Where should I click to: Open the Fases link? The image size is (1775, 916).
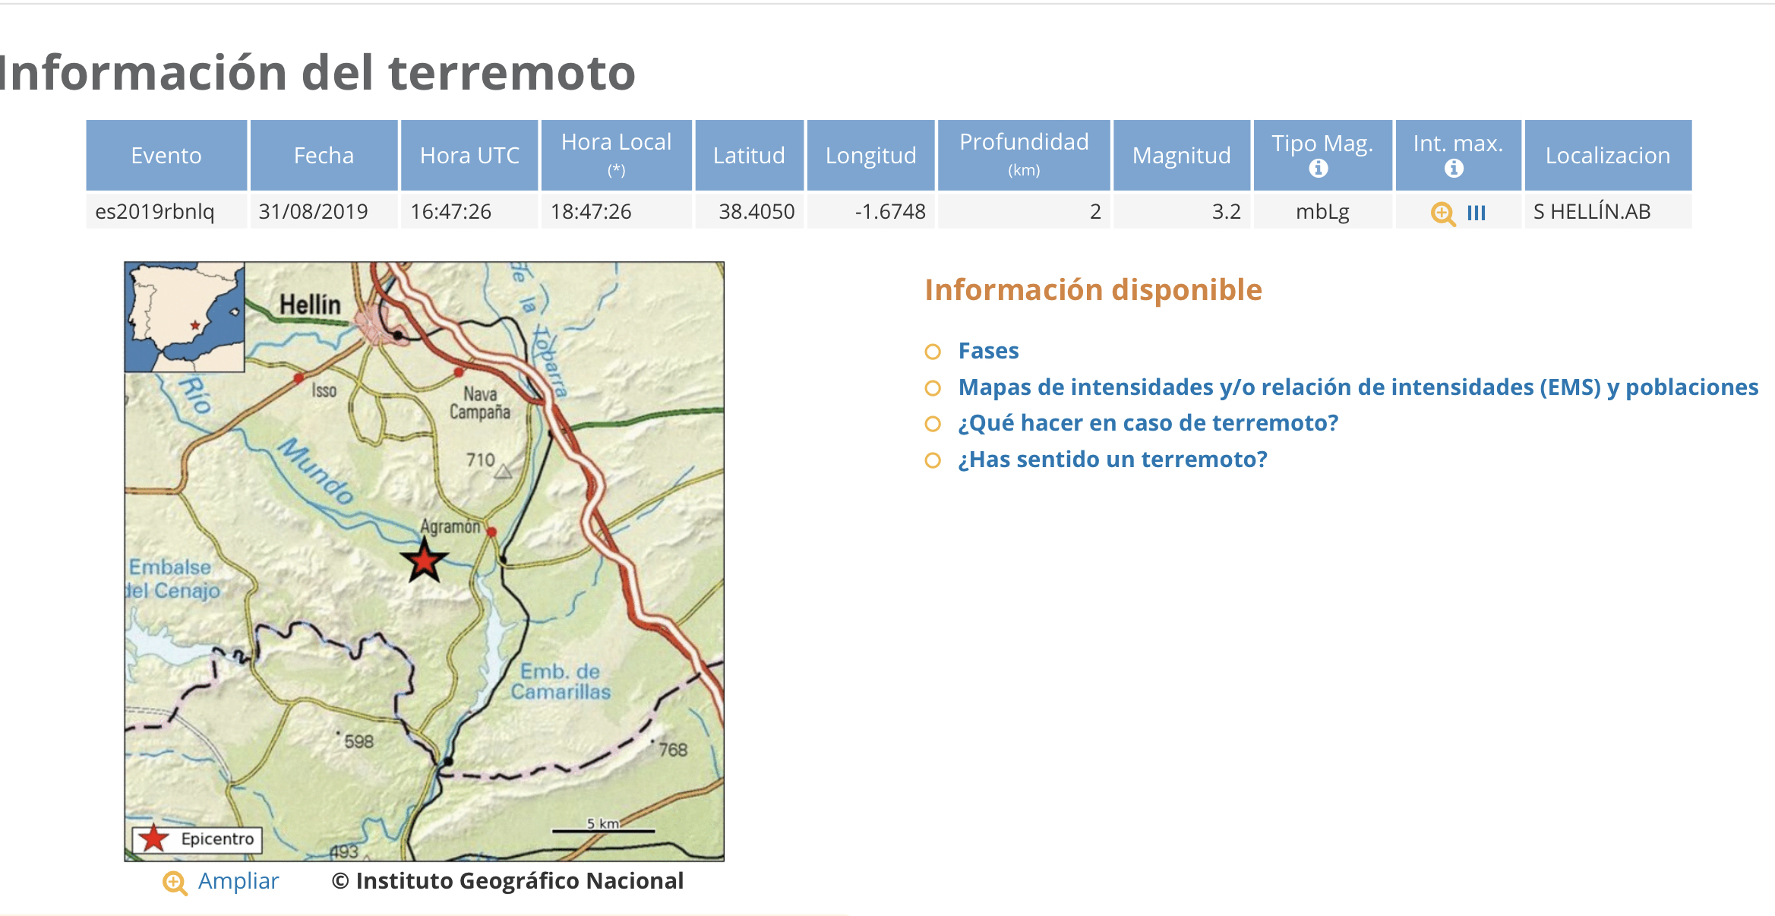click(x=988, y=351)
